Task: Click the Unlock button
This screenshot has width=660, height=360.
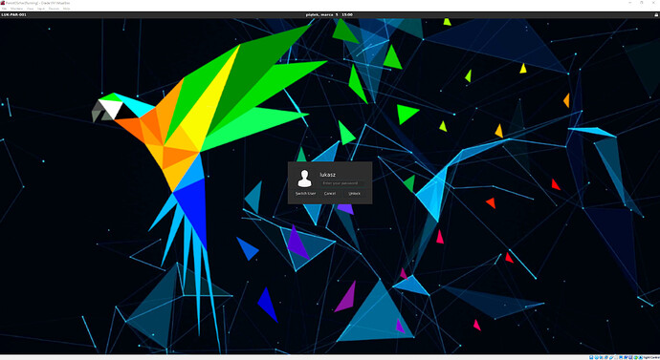Action: coord(355,193)
